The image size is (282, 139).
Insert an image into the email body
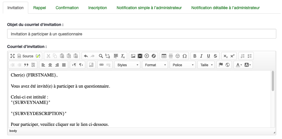tap(133, 56)
